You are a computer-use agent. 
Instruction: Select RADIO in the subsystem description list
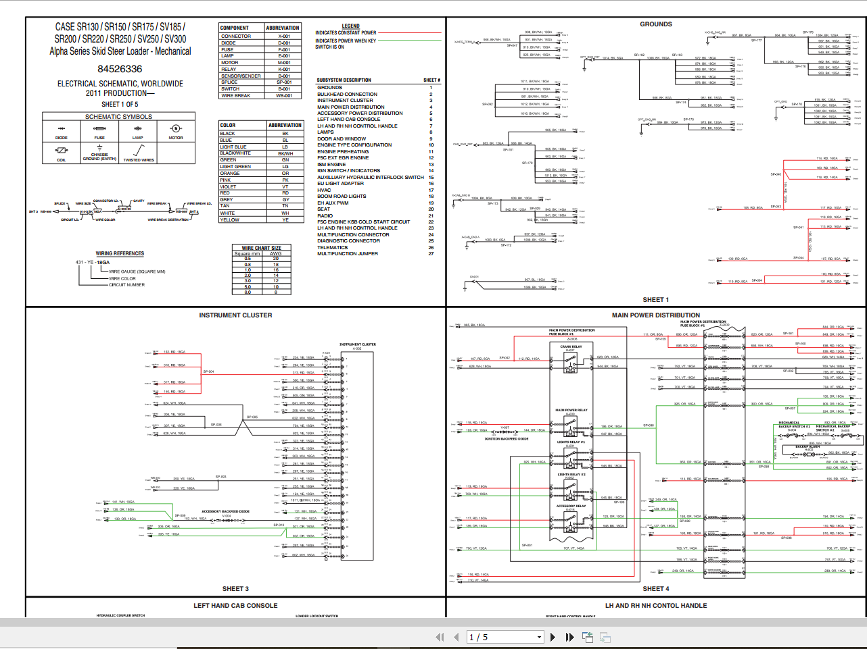325,215
